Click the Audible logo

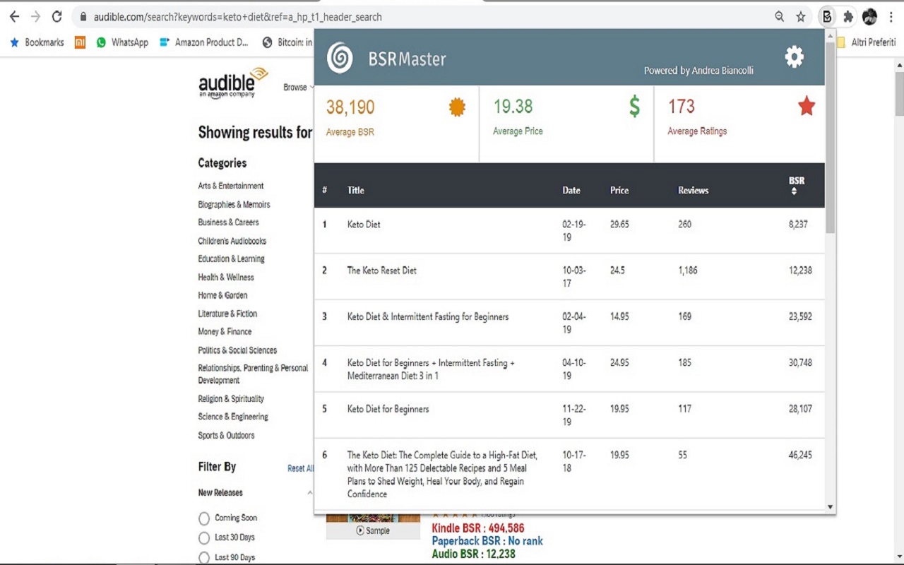[233, 83]
